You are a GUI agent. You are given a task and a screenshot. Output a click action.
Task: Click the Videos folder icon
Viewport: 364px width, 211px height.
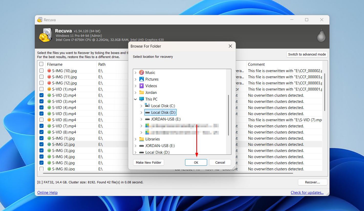click(x=142, y=86)
